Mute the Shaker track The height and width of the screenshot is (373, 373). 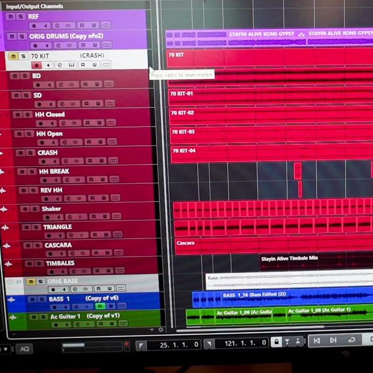coord(25,209)
